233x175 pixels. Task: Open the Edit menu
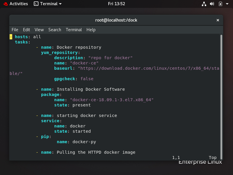click(27, 30)
